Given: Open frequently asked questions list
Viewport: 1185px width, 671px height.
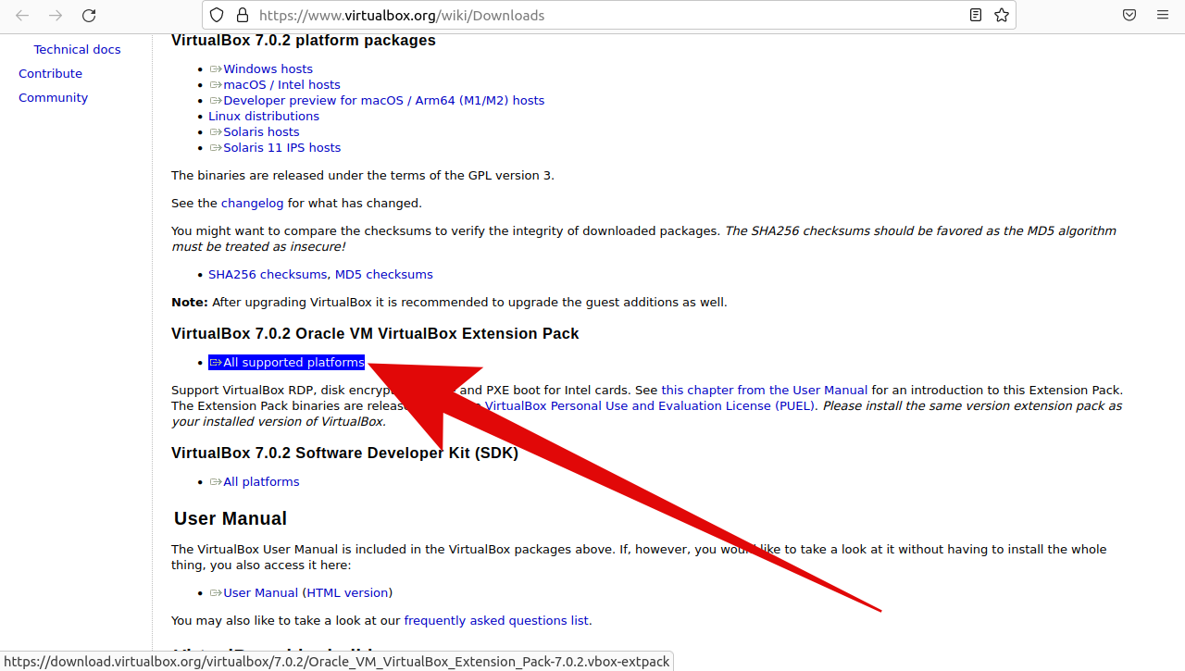Looking at the screenshot, I should (x=498, y=620).
